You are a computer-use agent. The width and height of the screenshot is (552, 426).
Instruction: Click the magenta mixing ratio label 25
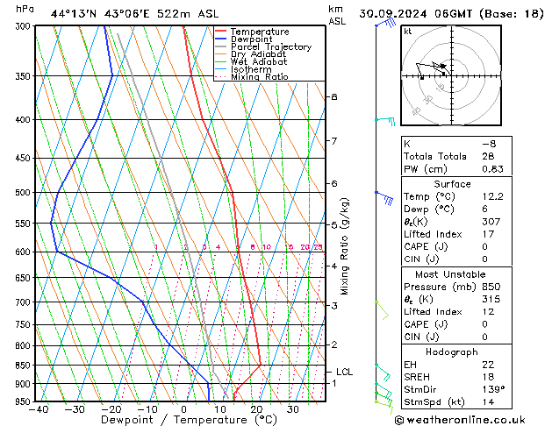pos(318,247)
